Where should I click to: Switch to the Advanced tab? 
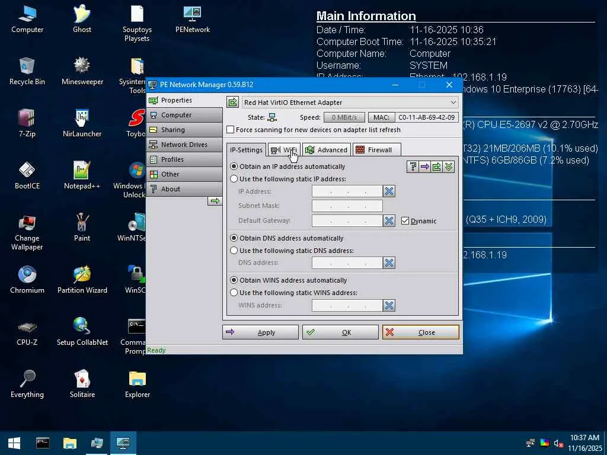pos(327,150)
